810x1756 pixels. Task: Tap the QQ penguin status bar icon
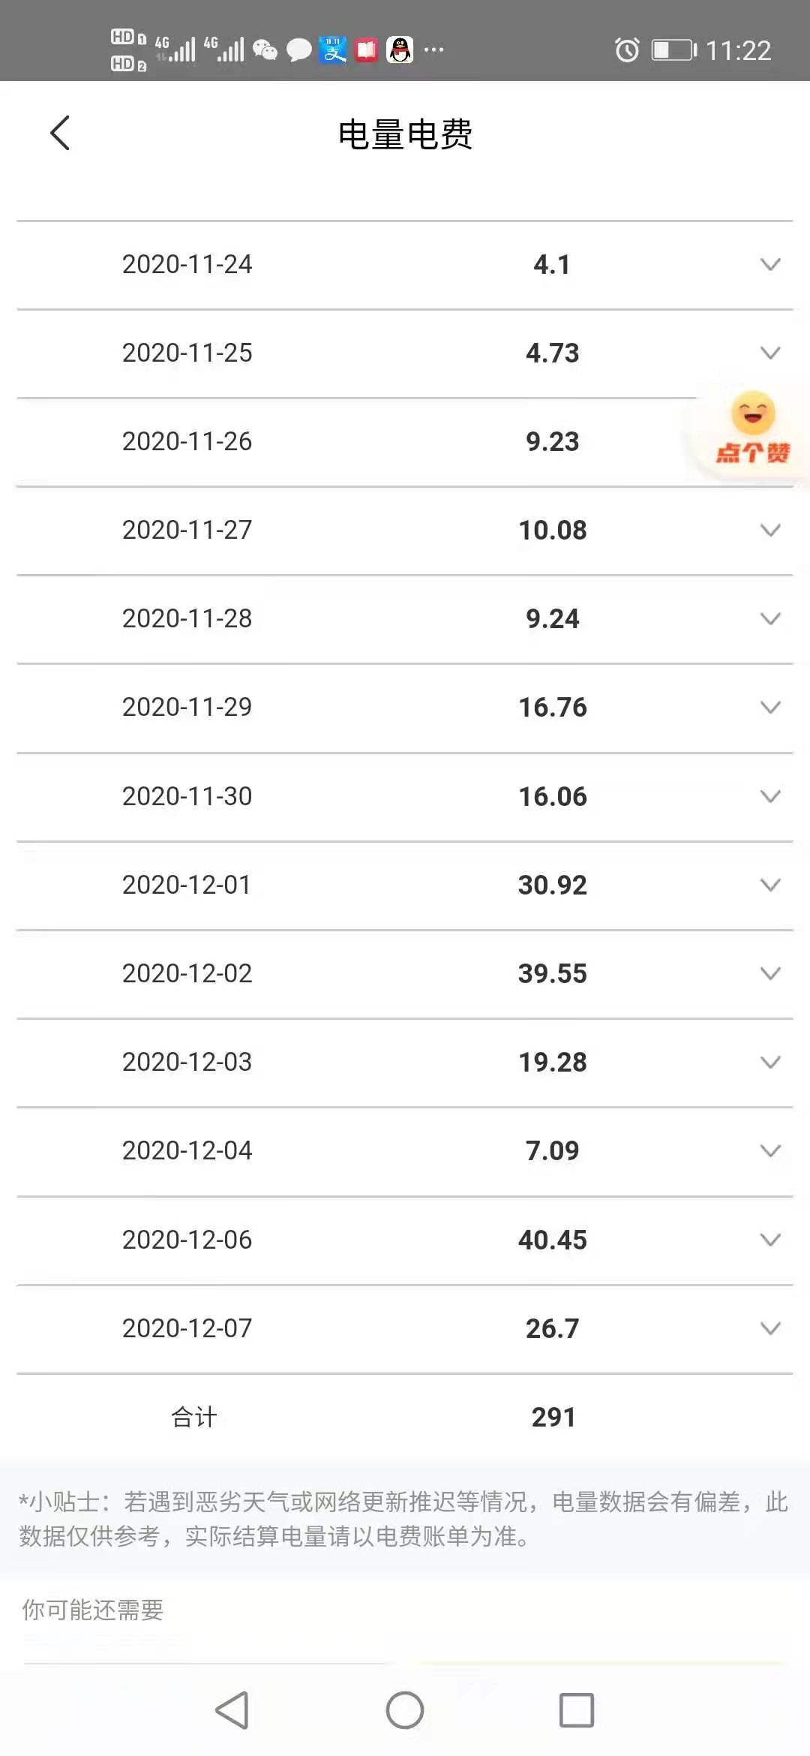(x=400, y=50)
